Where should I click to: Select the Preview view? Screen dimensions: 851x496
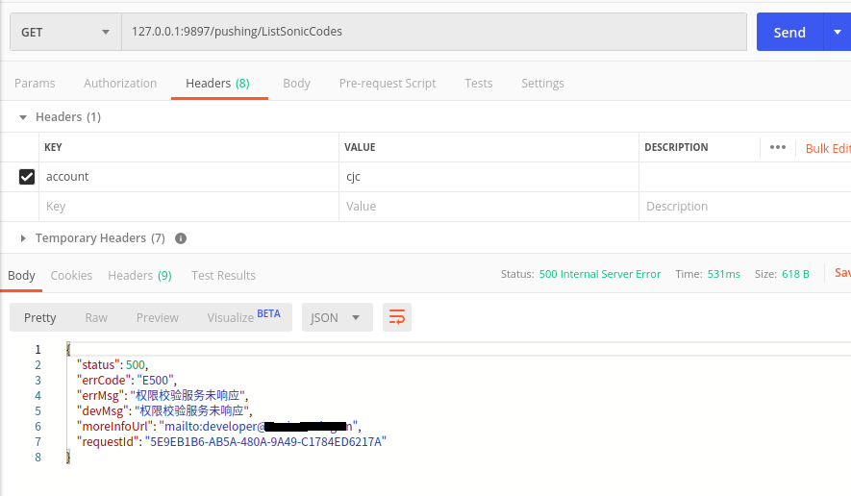pyautogui.click(x=157, y=317)
